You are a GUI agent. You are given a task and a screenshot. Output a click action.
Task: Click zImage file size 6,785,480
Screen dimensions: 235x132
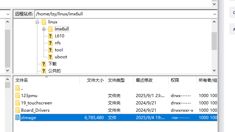[x=94, y=118]
